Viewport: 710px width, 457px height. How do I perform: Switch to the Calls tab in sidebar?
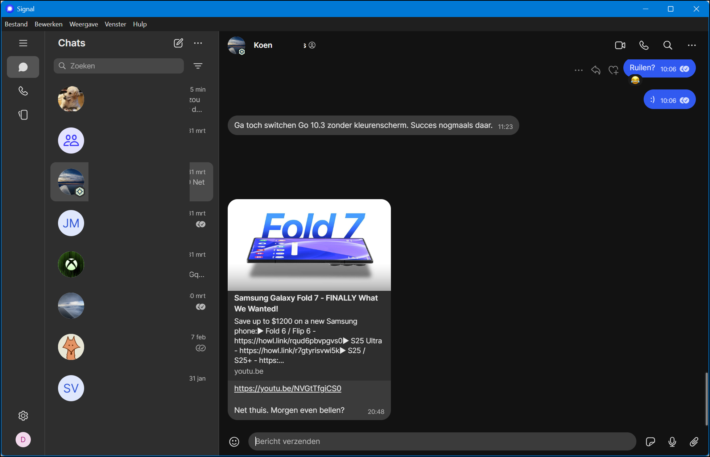click(23, 91)
